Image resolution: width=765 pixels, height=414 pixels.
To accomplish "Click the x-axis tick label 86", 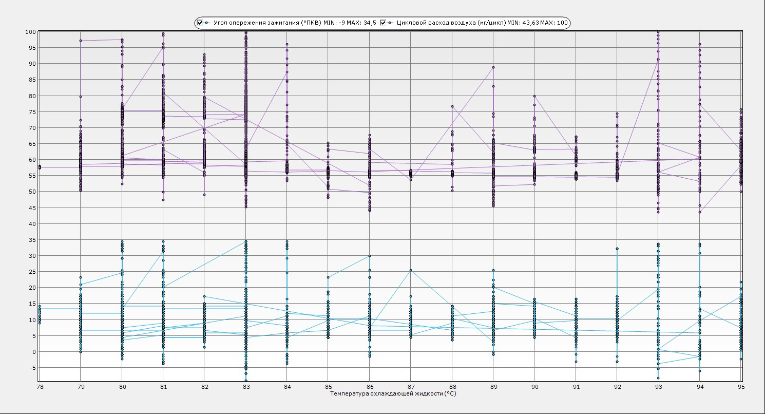I will (x=370, y=386).
